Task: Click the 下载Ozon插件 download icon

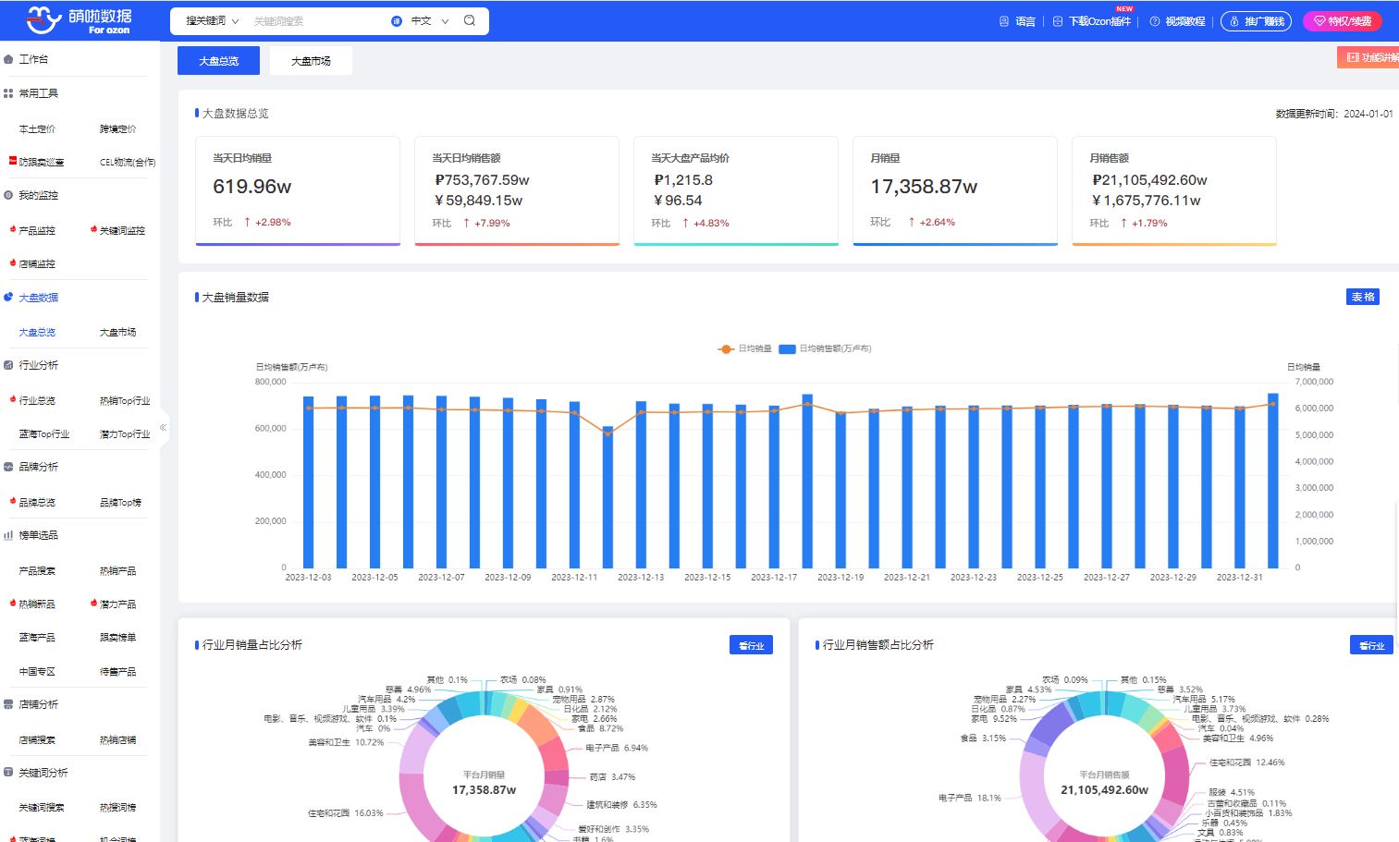Action: (1058, 21)
